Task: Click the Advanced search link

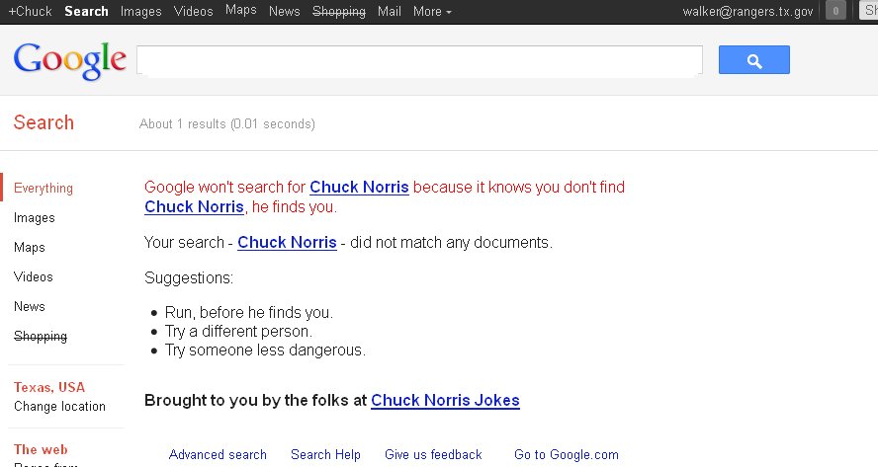Action: click(x=218, y=455)
